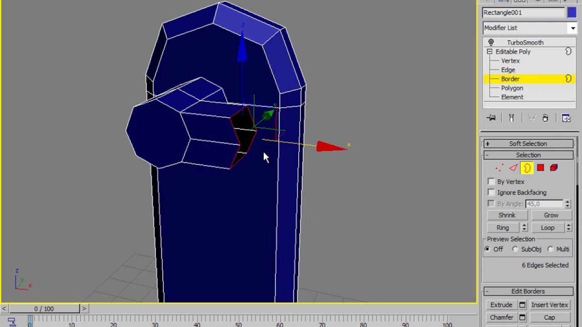Select the red Element cube icon
Image resolution: width=582 pixels, height=327 pixels.
(x=554, y=168)
